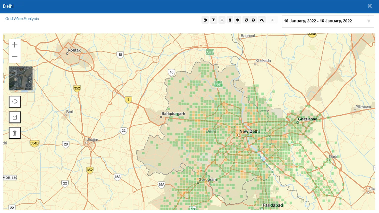Click the New Delhi marker on map
Screen dimensions: 379x213
(239, 135)
